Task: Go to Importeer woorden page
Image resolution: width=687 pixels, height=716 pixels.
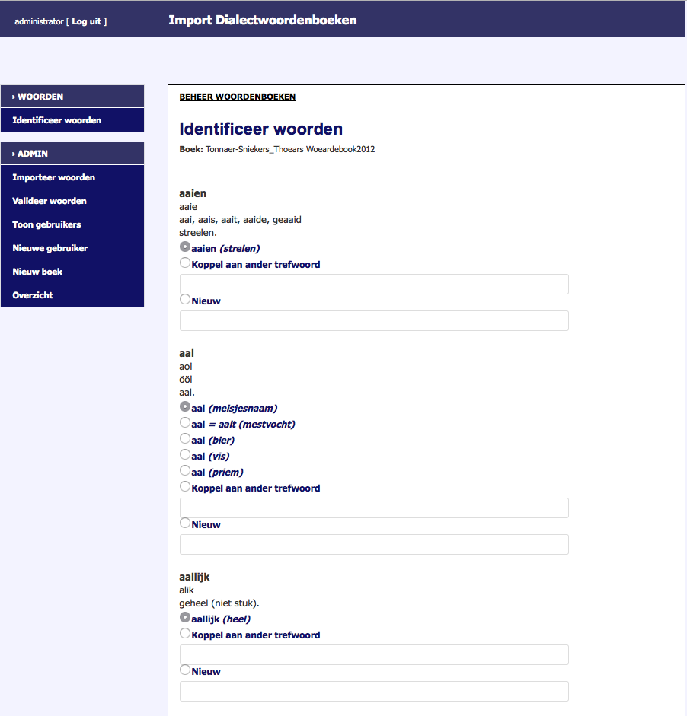Action: [x=54, y=177]
